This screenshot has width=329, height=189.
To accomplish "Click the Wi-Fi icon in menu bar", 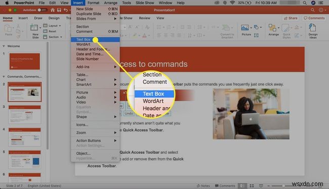I will 232,3.
